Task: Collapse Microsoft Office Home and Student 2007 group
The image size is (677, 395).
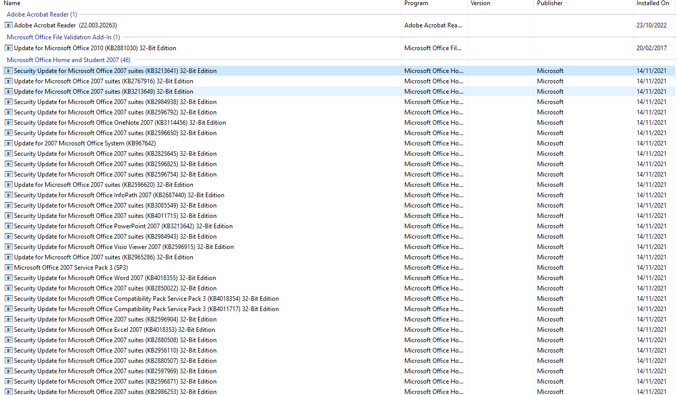Action: pos(68,60)
